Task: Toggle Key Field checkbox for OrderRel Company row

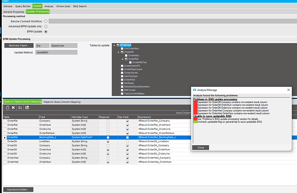Action: coord(128,121)
